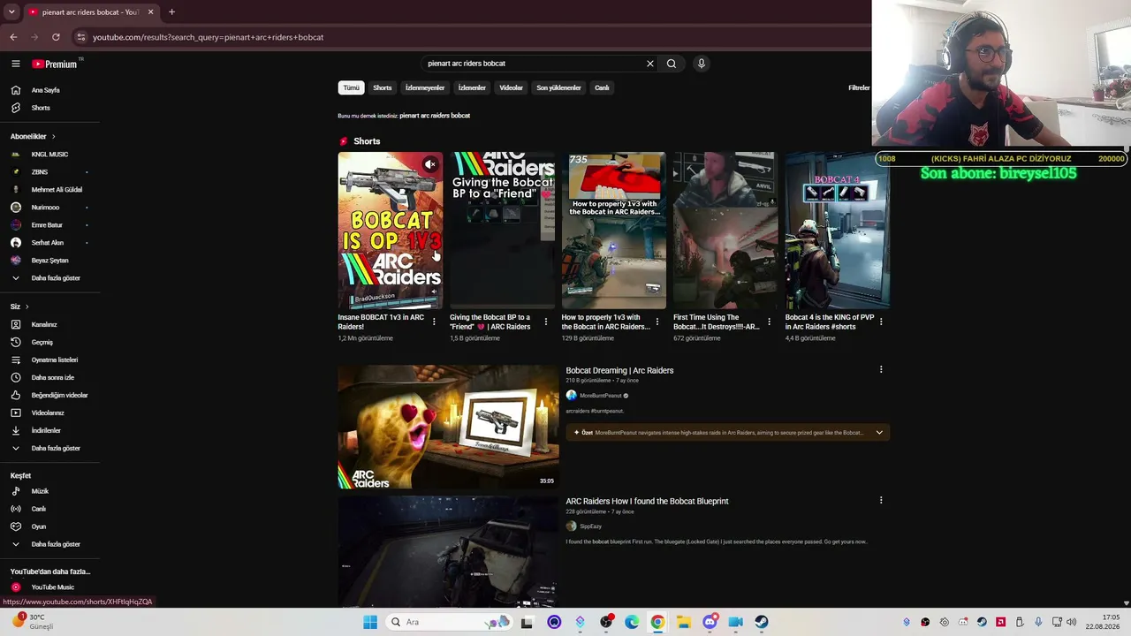1131x636 pixels.
Task: Select the İzlenmeyenler filter chip
Action: click(425, 87)
